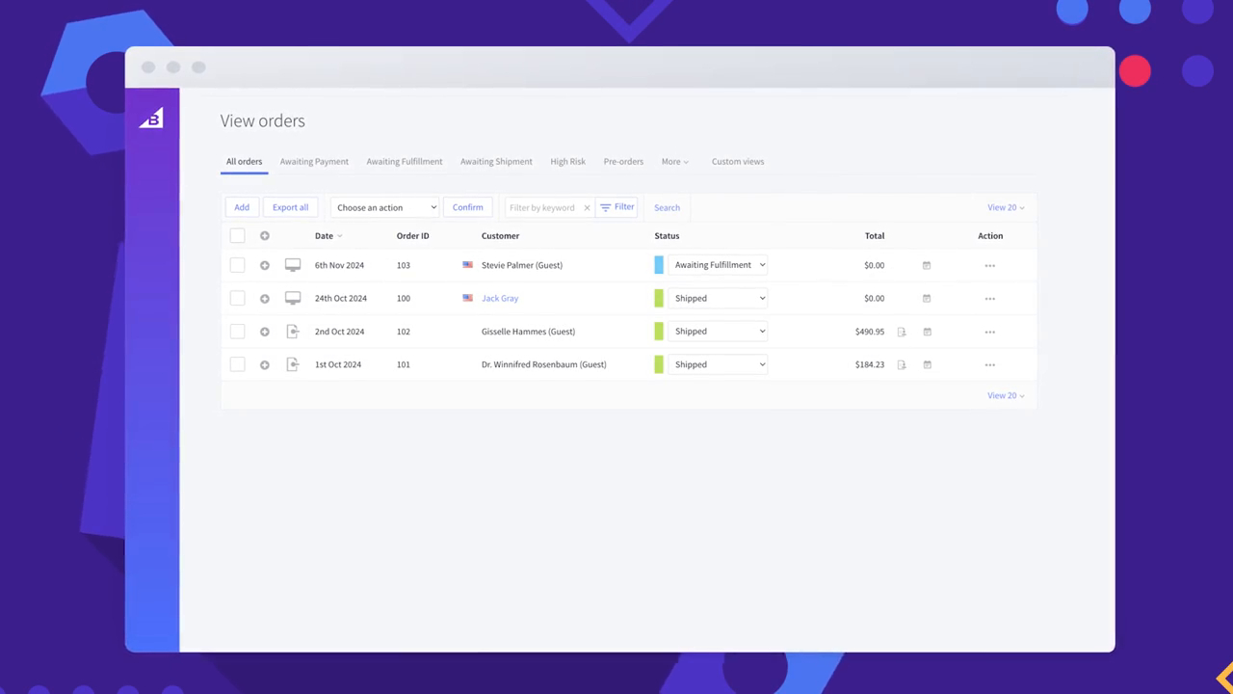Viewport: 1233px width, 694px height.
Task: Switch to Awaiting Payment tab
Action: 314,162
